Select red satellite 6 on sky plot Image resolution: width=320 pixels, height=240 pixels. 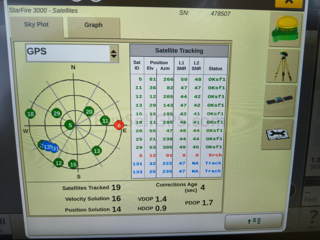click(119, 125)
